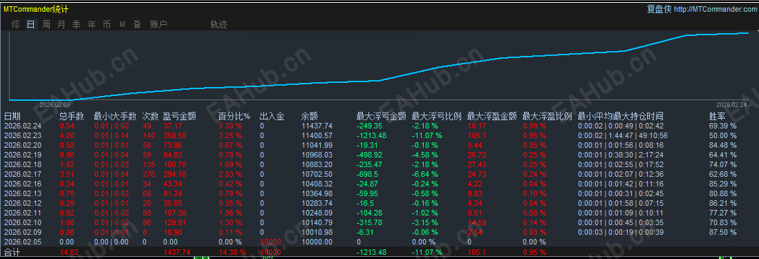Sort by the 日期 column header
Image resolution: width=759 pixels, height=259 pixels.
(x=12, y=117)
